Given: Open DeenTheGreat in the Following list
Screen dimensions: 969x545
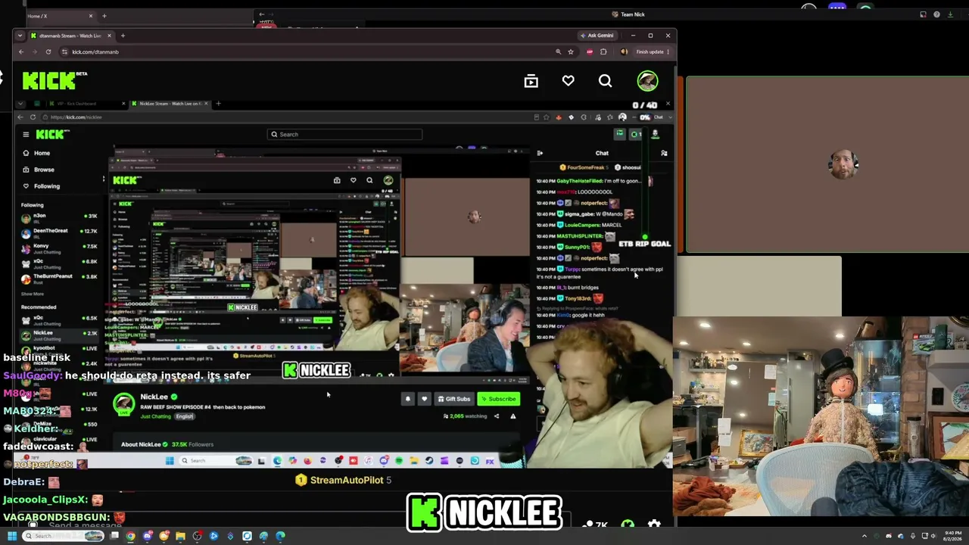Looking at the screenshot, I should (x=61, y=233).
